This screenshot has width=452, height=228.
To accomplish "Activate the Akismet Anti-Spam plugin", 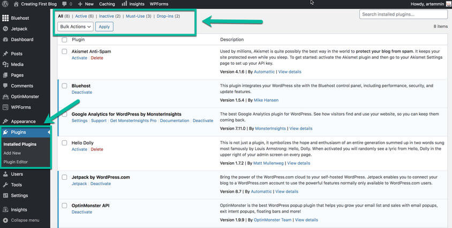I will tap(79, 58).
